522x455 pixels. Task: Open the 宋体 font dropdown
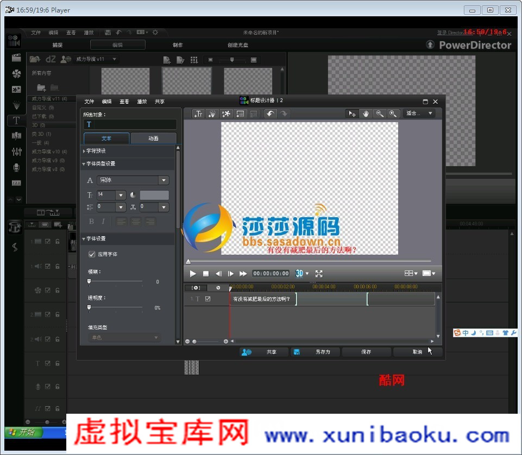(x=163, y=180)
